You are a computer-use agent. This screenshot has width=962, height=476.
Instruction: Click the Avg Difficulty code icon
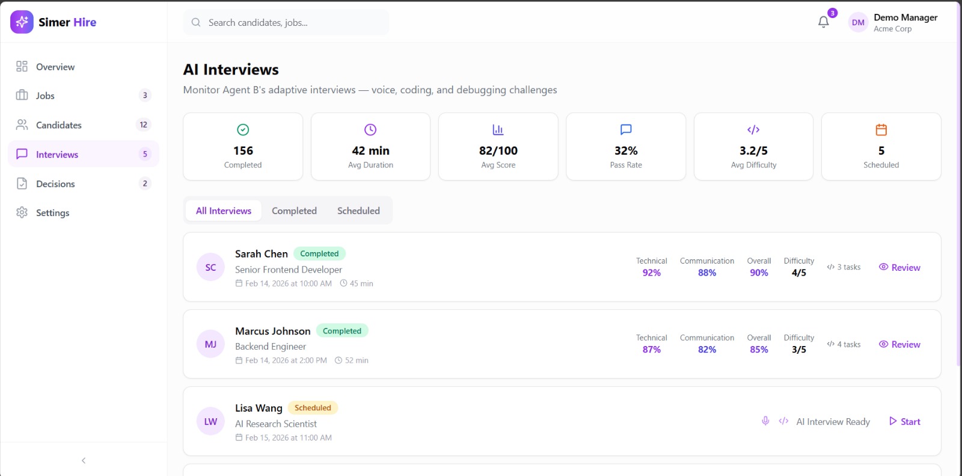pos(753,129)
